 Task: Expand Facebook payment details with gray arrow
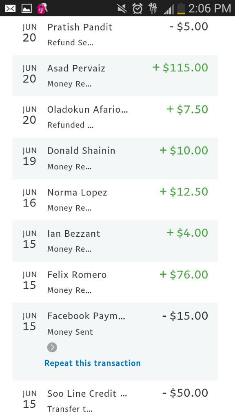(x=52, y=347)
